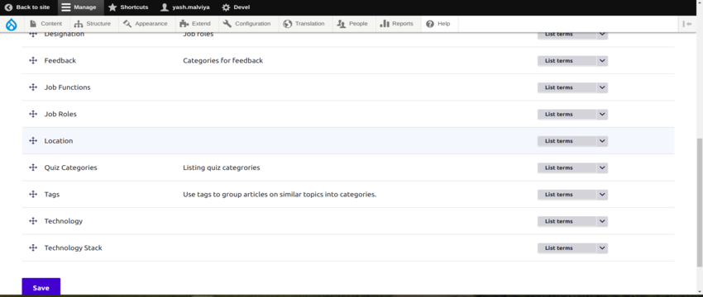Click the move handle of Quiz Categories
The image size is (703, 297).
click(33, 167)
